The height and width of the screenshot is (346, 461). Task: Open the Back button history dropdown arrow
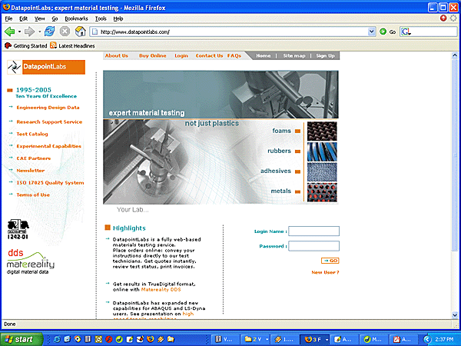click(x=19, y=32)
